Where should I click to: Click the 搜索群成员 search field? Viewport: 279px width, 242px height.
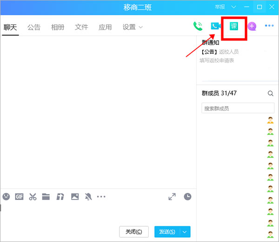click(238, 108)
